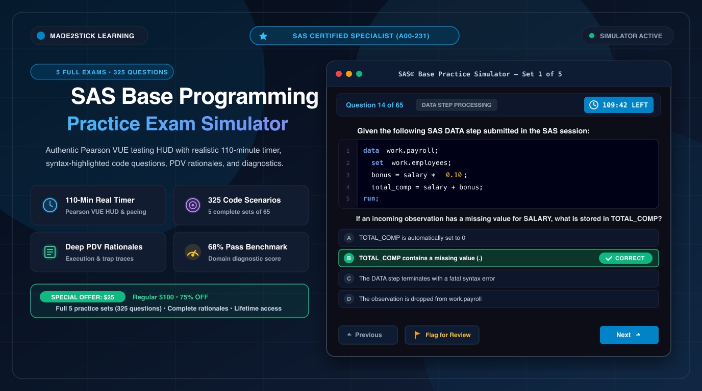Click the 'run;' code line
The width and height of the screenshot is (702, 391).
[371, 199]
